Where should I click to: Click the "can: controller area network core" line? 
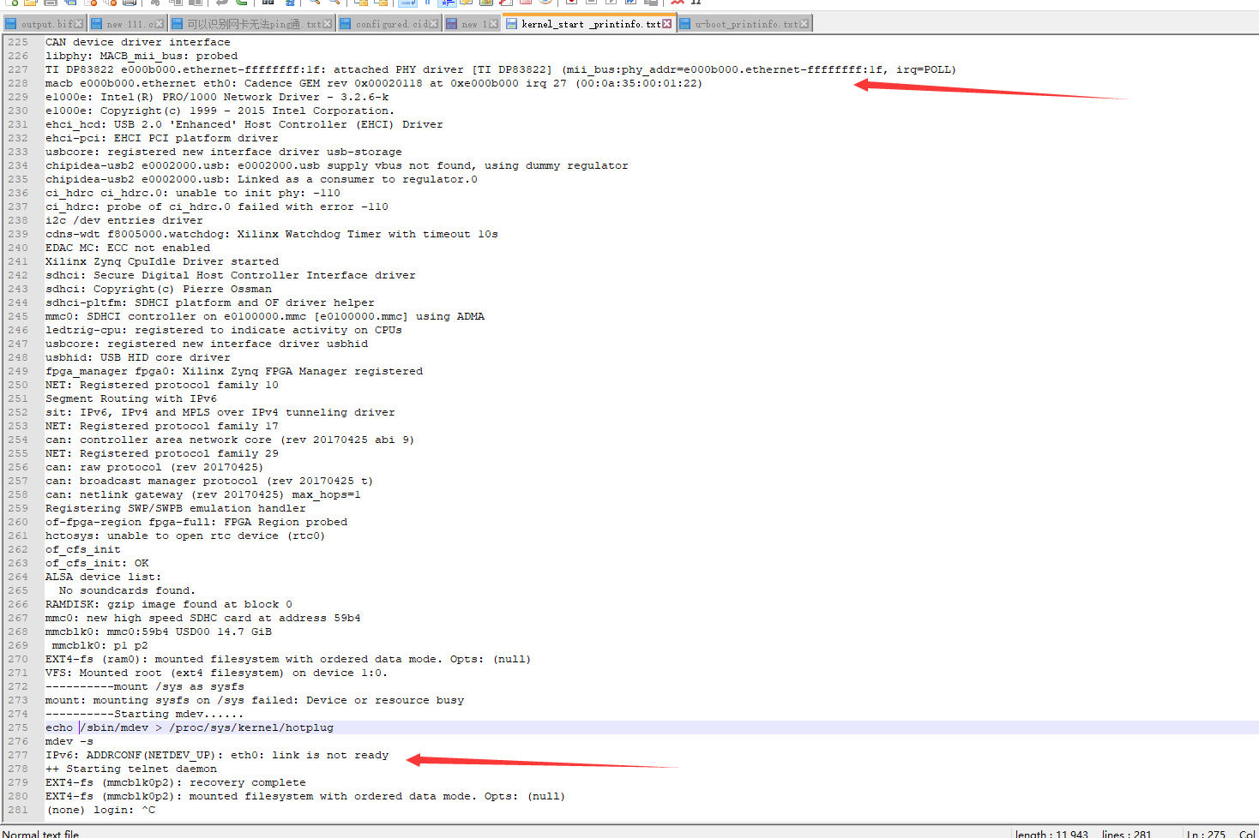tap(230, 440)
